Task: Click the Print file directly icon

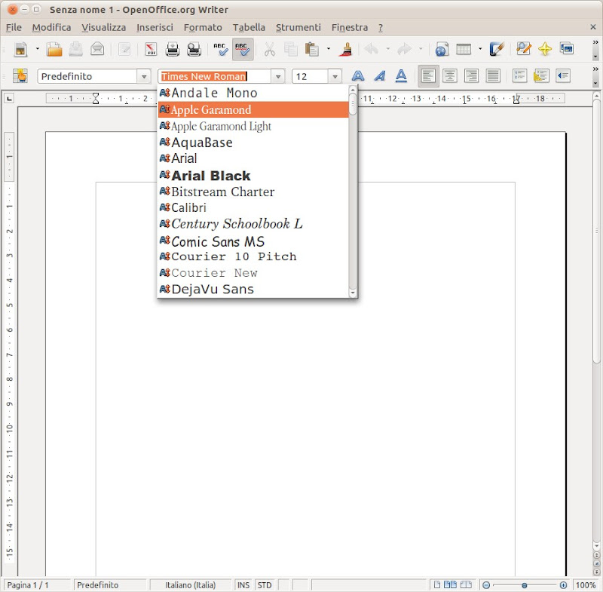Action: pos(173,50)
